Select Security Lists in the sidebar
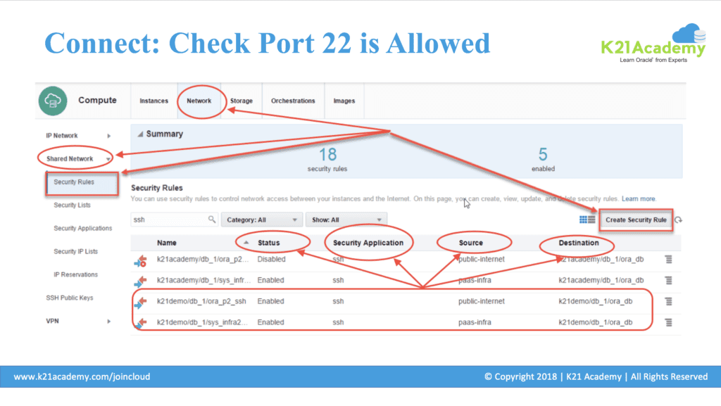The height and width of the screenshot is (406, 721). point(72,205)
